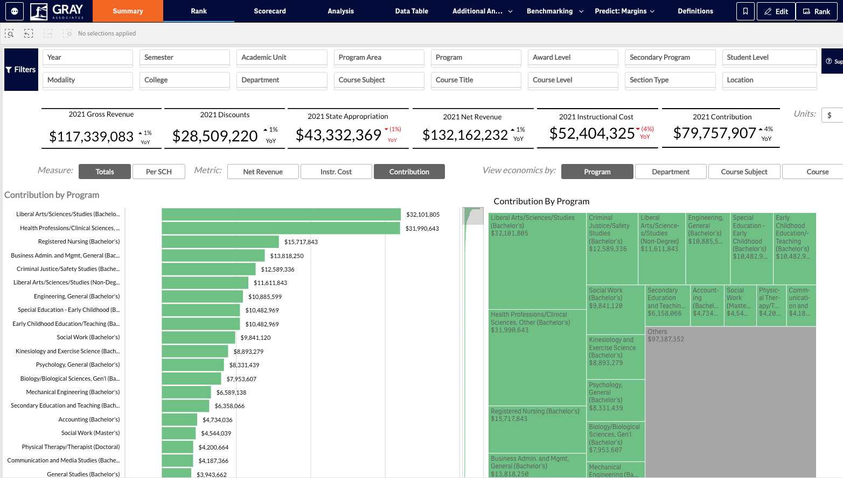The height and width of the screenshot is (478, 843).
Task: Open the Student Level filter
Action: (769, 58)
